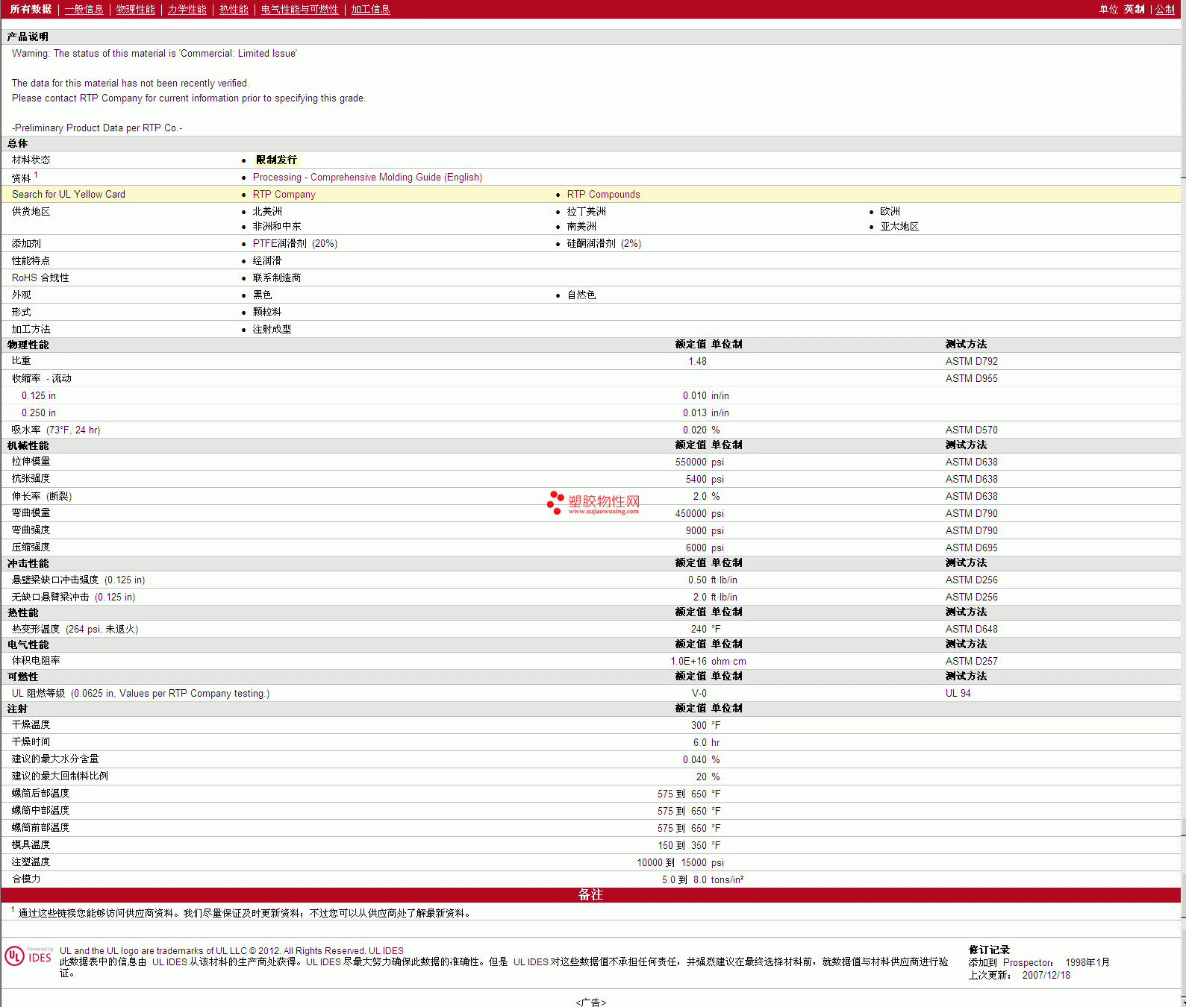
Task: Click UL IDES link after All Rights Reserved
Action: point(386,950)
